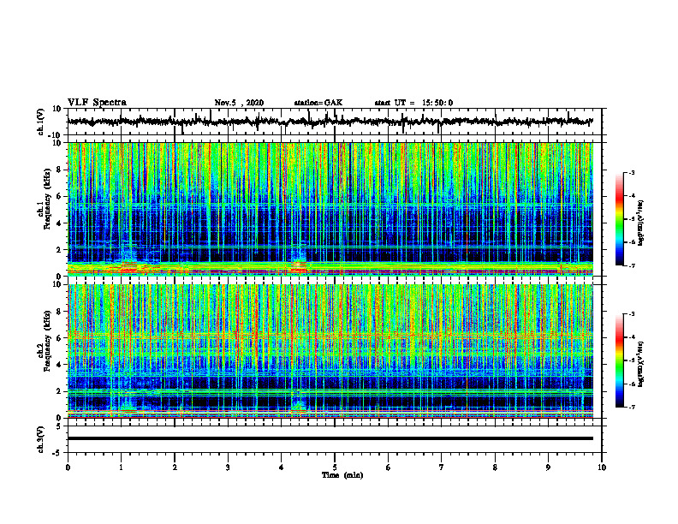Click the 'VLF Spectra' plot title
This screenshot has width=678, height=524.
tap(97, 103)
